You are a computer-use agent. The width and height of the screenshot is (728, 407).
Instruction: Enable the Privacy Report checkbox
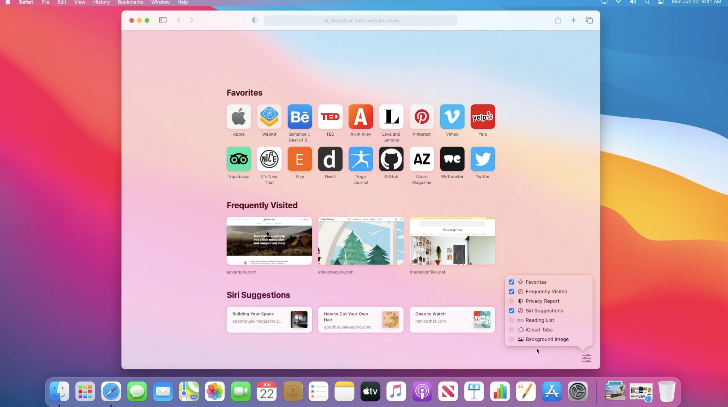tap(511, 301)
